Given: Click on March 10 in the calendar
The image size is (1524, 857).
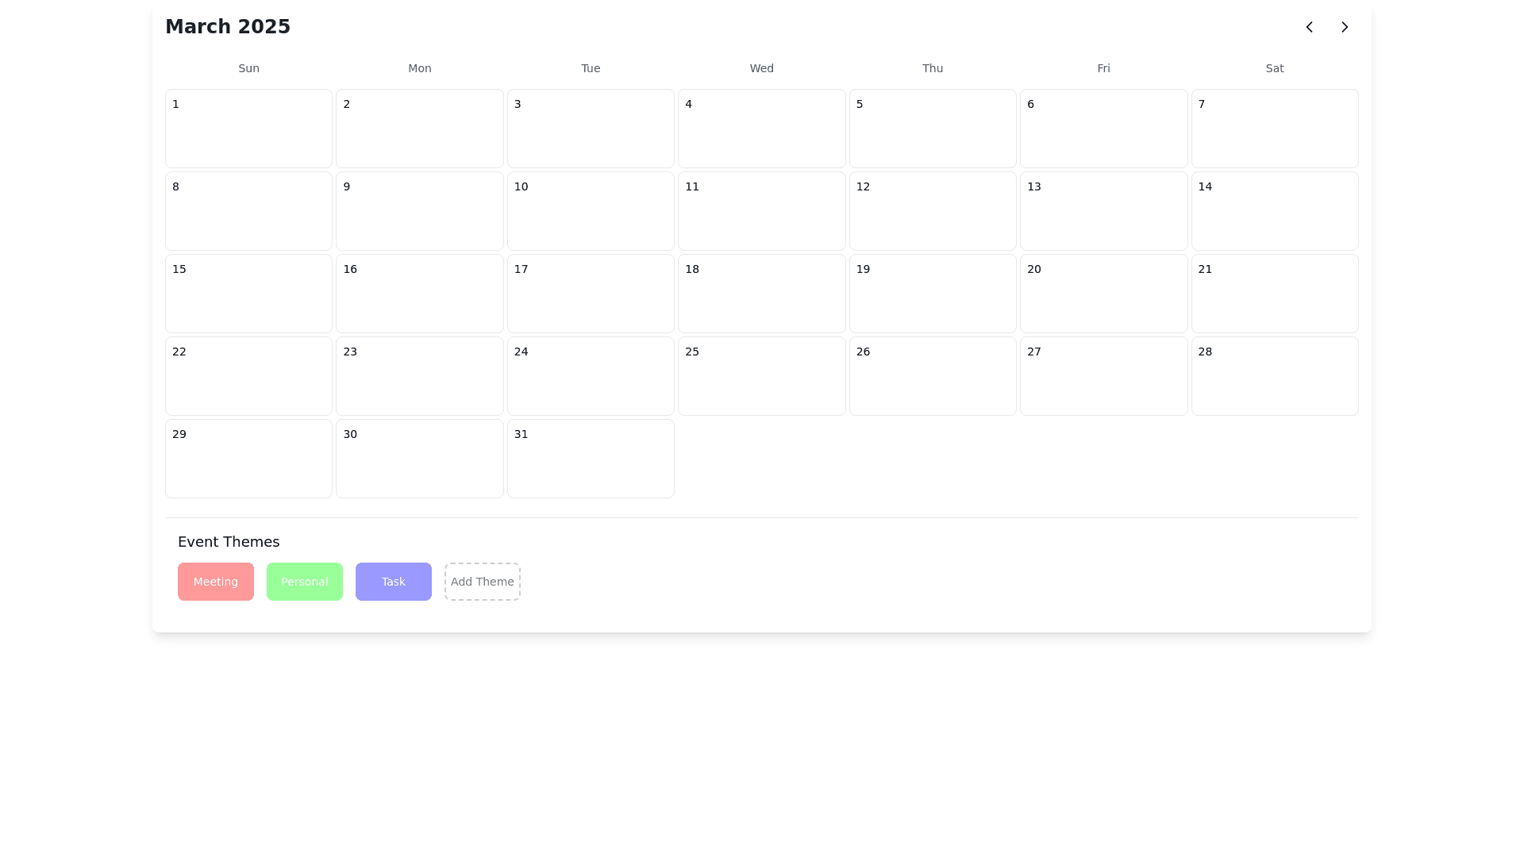Looking at the screenshot, I should pyautogui.click(x=590, y=211).
